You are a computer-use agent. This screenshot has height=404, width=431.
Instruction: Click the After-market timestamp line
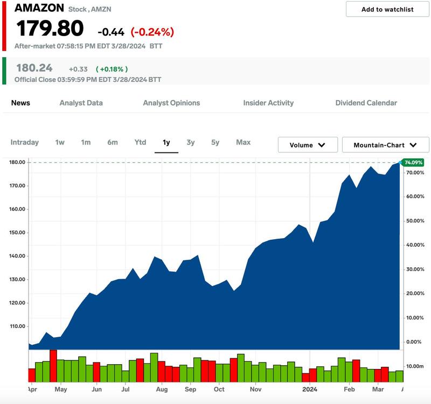coord(88,46)
